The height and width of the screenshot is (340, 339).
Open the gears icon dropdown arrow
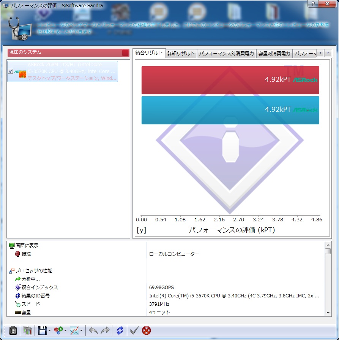(65, 330)
